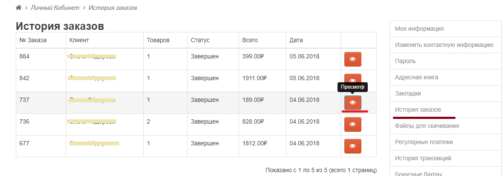
Task: Open Моя информация in sidebar
Action: point(419,29)
